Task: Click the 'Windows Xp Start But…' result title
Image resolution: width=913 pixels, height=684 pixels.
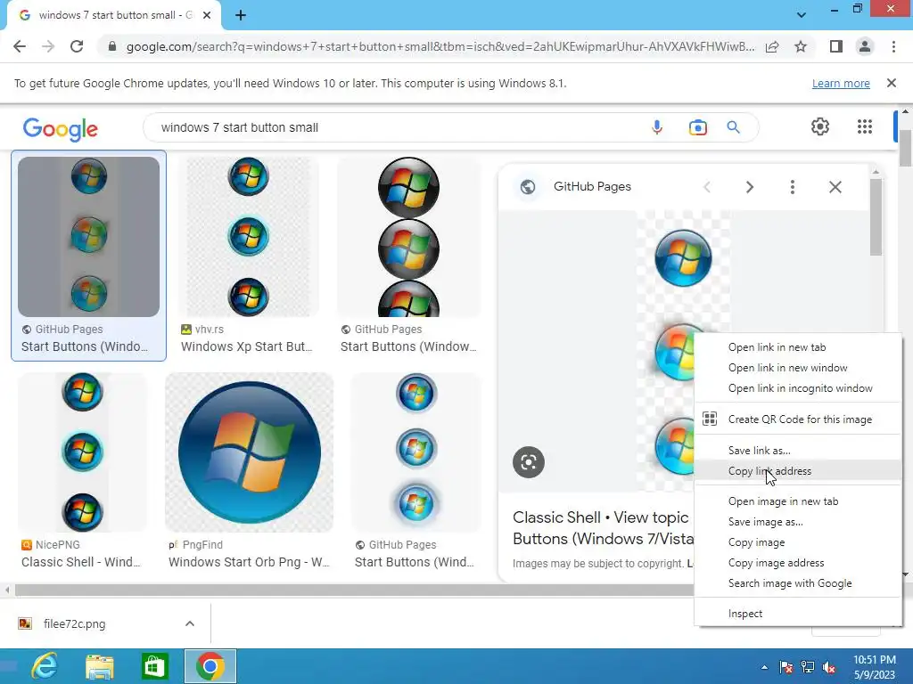Action: [247, 346]
